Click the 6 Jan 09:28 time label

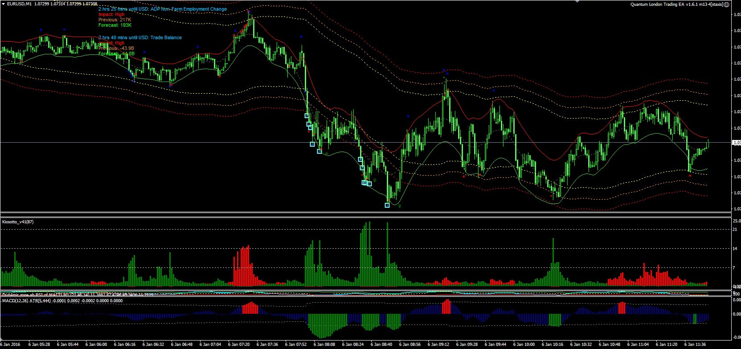coord(467,344)
